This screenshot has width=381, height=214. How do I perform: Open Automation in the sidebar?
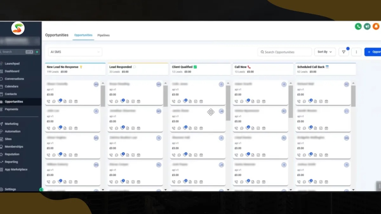[12, 132]
